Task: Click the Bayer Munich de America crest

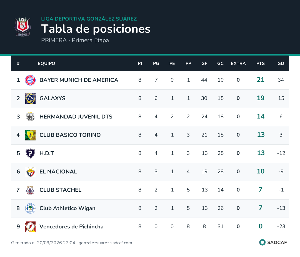Action: pyautogui.click(x=30, y=80)
